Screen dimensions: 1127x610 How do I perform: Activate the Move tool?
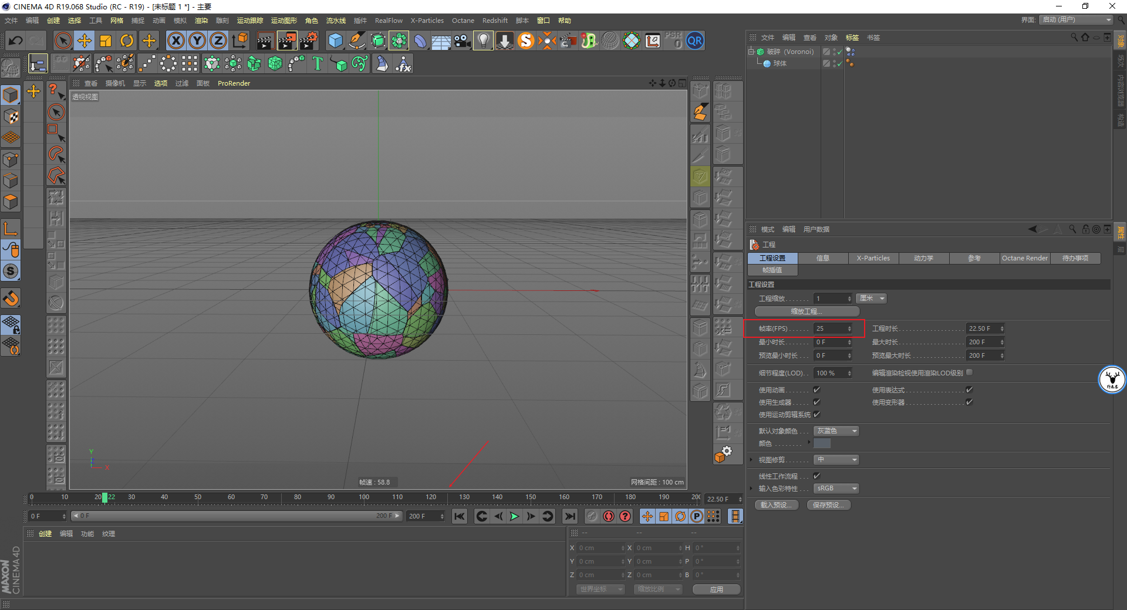85,41
